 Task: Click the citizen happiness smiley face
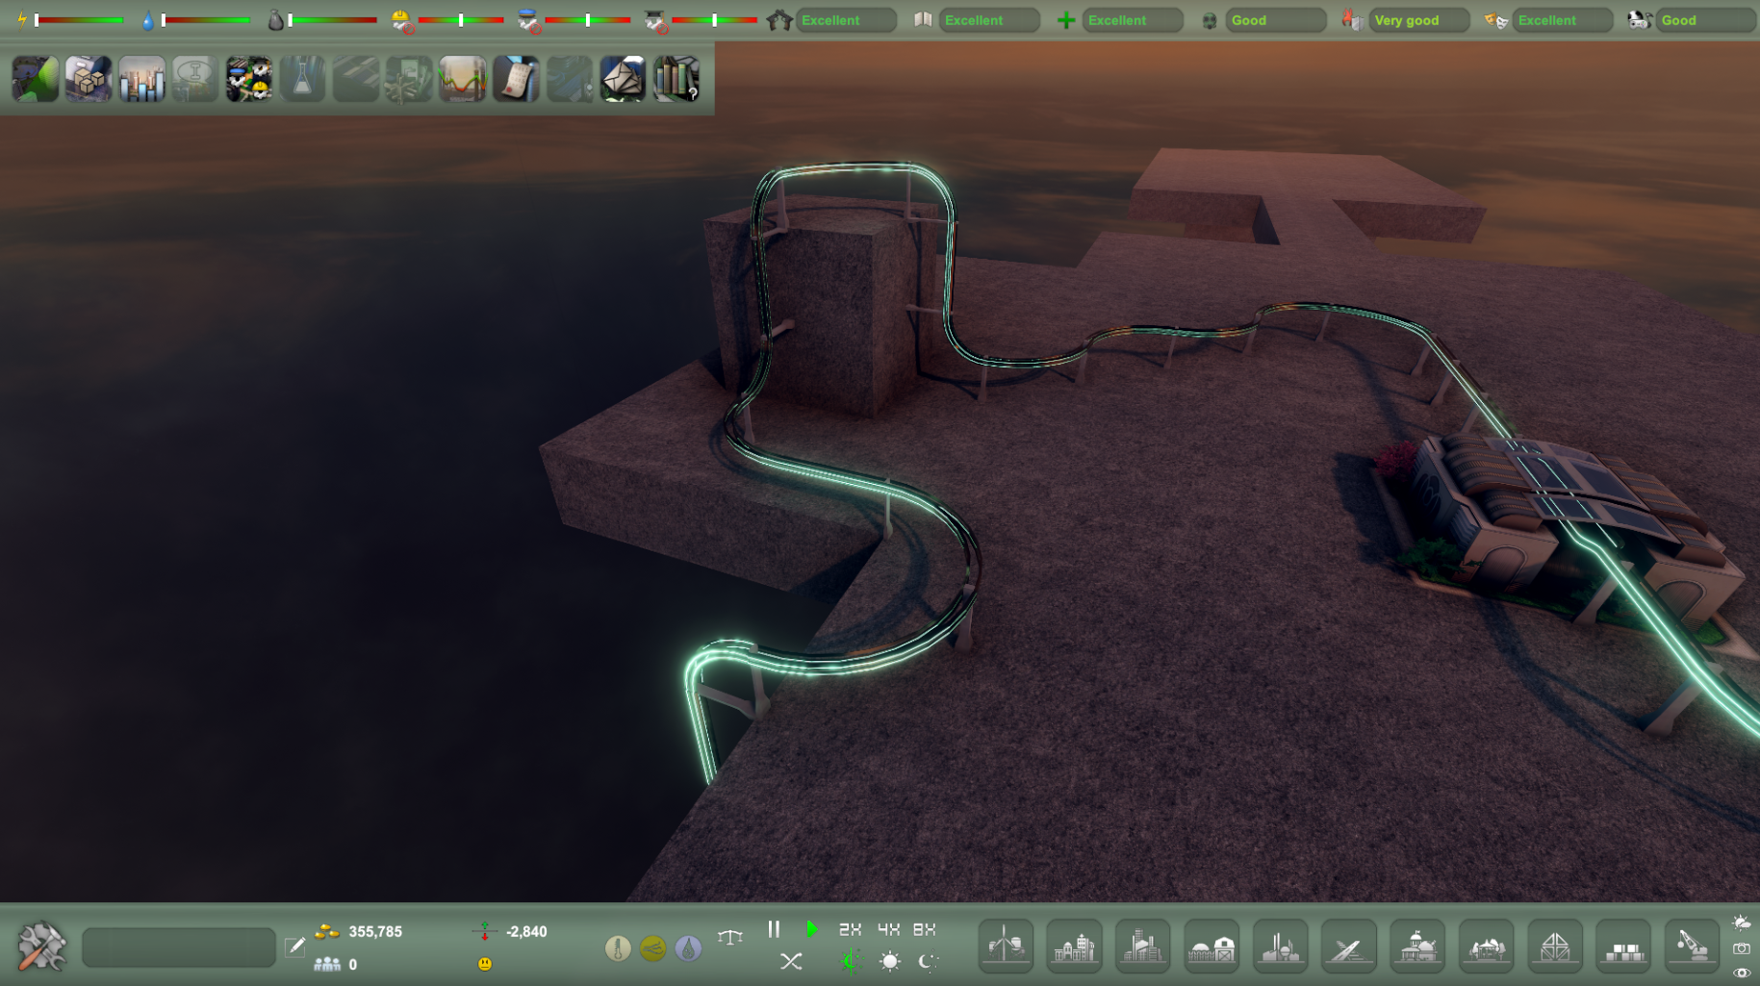tap(485, 964)
